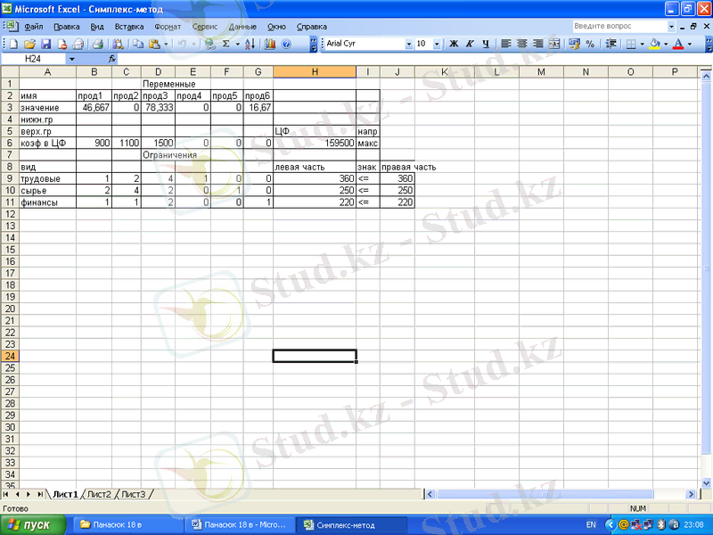Click the Name Box showing H24
The image size is (713, 535).
[x=33, y=59]
